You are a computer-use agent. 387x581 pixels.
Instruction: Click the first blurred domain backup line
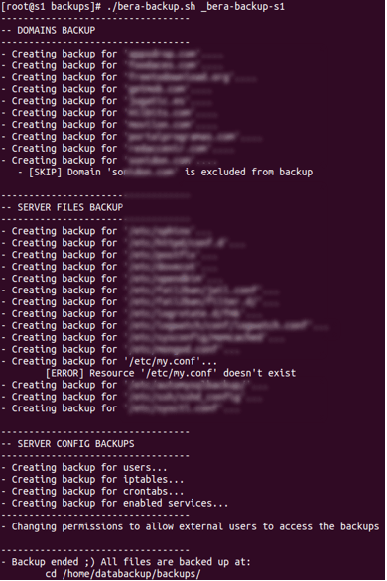pos(112,55)
